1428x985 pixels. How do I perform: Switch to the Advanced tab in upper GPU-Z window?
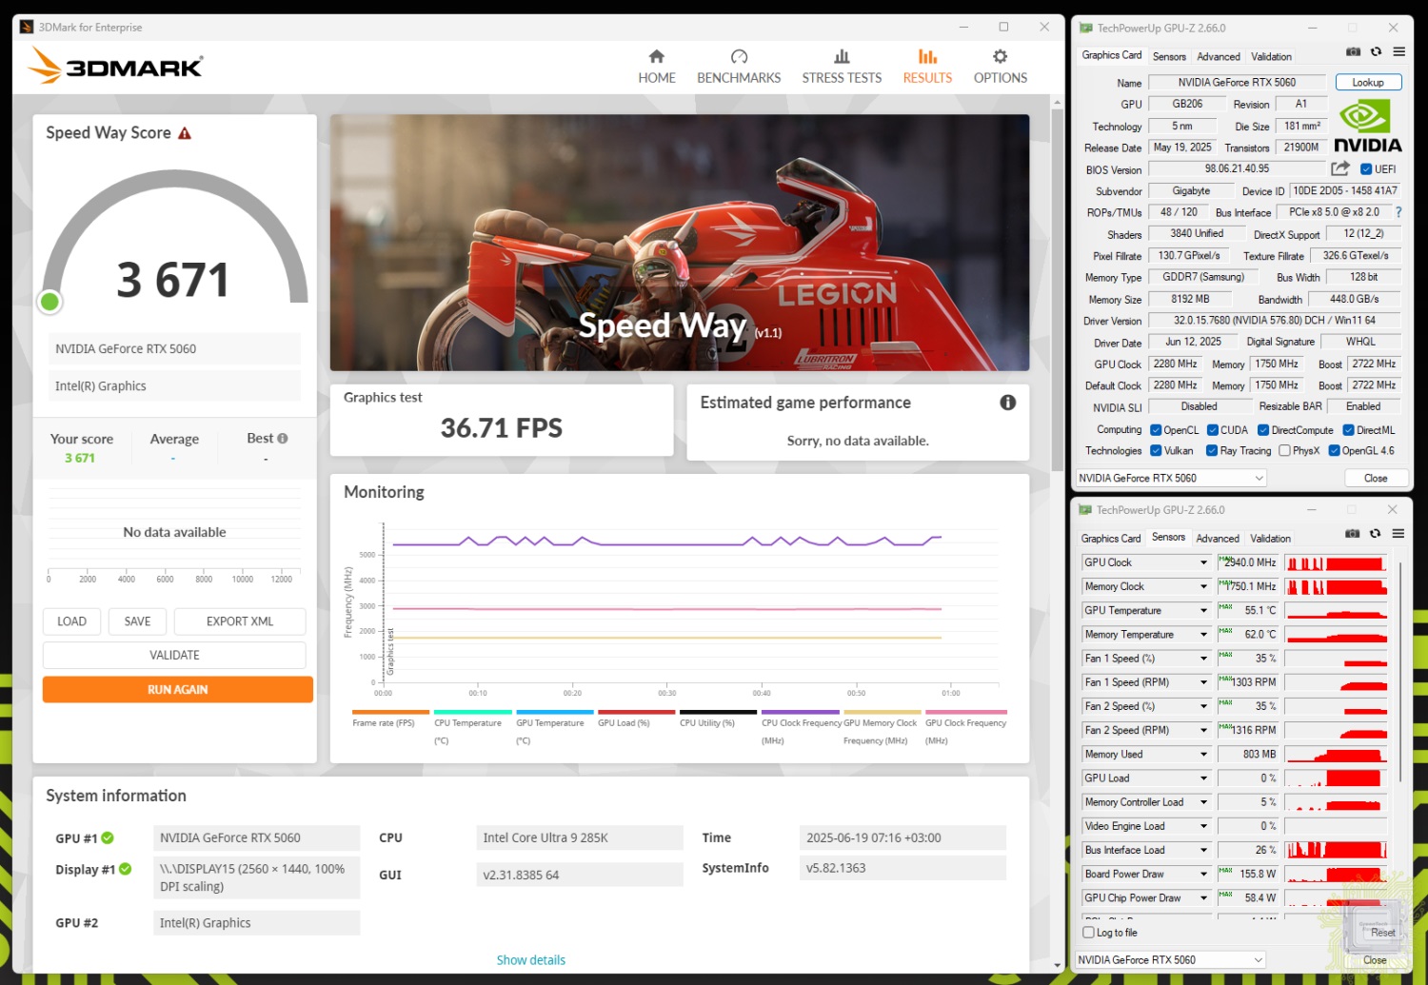tap(1219, 57)
